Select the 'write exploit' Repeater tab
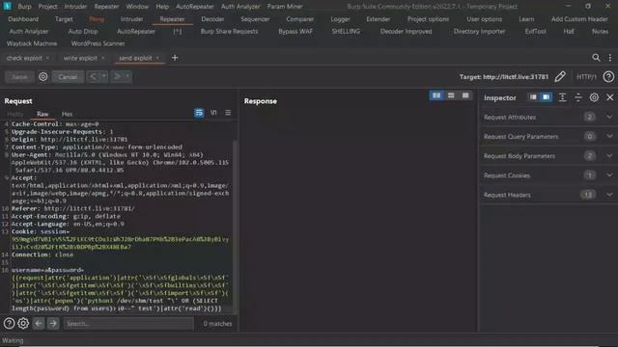 pyautogui.click(x=80, y=58)
